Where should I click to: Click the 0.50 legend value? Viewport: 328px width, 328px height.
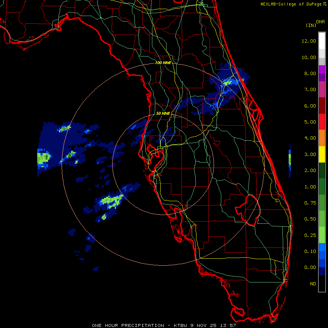pyautogui.click(x=310, y=219)
